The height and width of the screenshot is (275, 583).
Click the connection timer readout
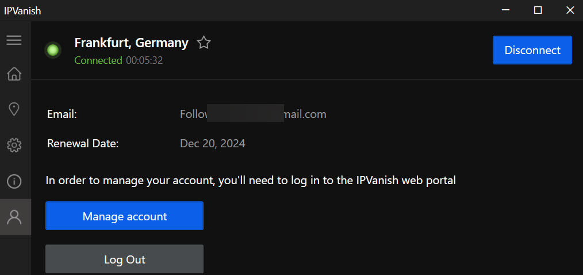coord(144,60)
